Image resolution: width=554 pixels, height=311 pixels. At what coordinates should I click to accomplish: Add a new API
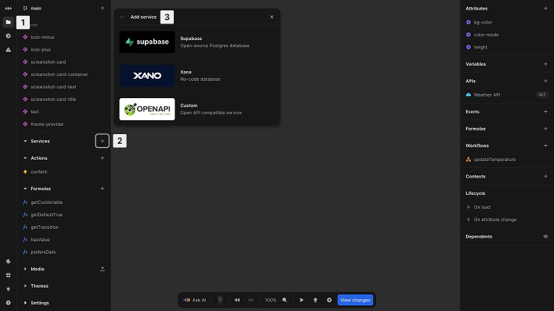click(545, 81)
